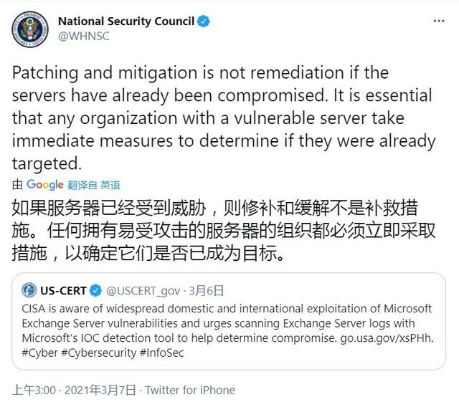Click the US-CERT avatar in quoted tweet
This screenshot has height=407, width=459.
(29, 290)
